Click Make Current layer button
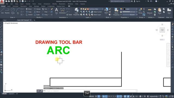Image resolution: width=174 pixels, height=98 pixels. pos(97,12)
